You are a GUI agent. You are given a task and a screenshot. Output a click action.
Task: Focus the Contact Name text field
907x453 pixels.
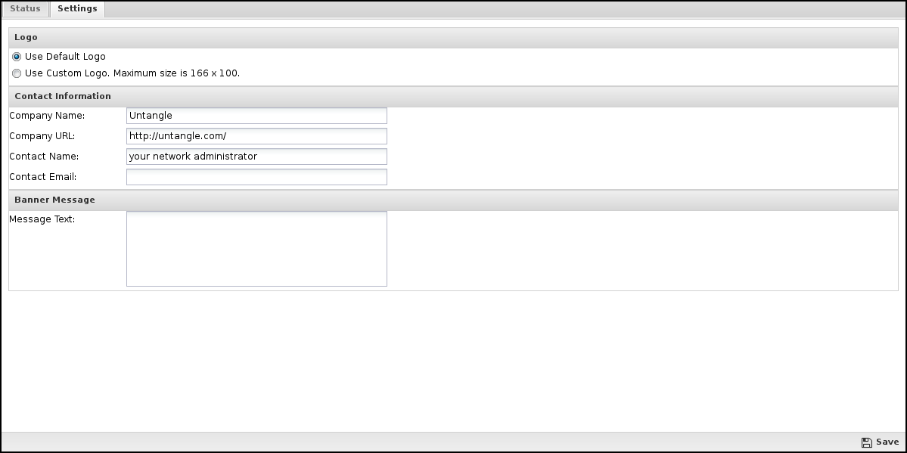[x=257, y=157]
